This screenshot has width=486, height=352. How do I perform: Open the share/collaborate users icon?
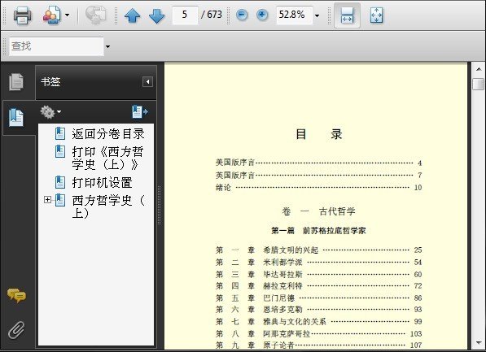click(52, 15)
